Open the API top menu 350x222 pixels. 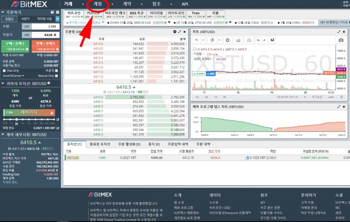[x=185, y=4]
